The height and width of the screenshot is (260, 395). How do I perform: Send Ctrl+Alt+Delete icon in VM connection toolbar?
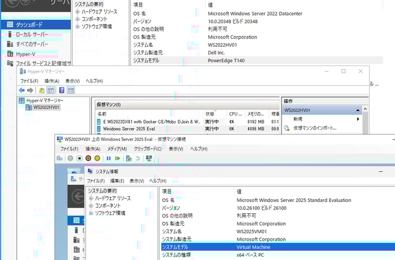pos(59,158)
